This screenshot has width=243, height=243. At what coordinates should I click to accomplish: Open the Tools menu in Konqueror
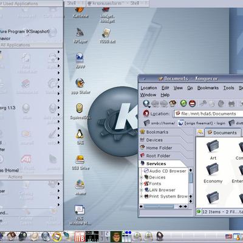click(x=228, y=88)
